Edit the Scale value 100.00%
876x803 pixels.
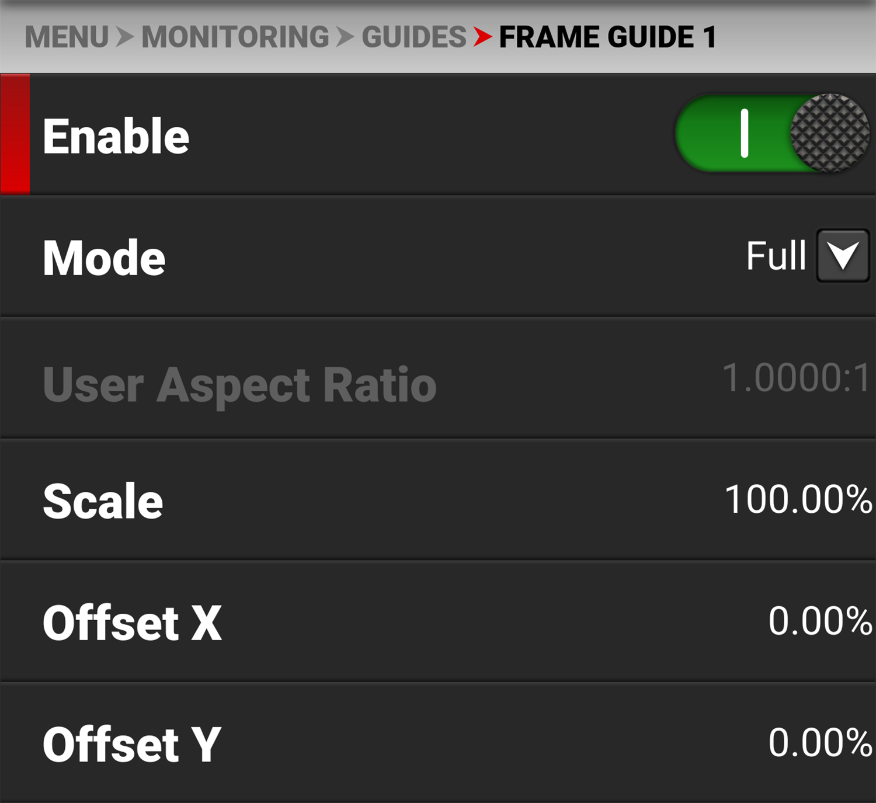(798, 500)
